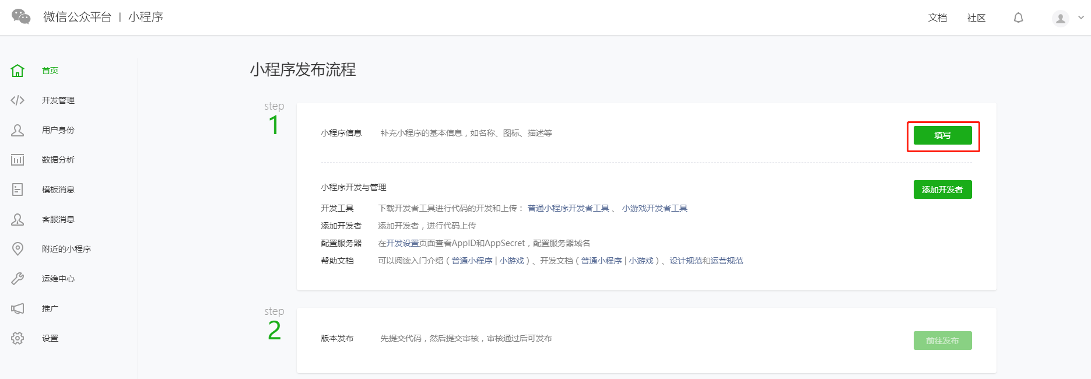
Task: Click the 客服消息 person icon
Action: [17, 219]
